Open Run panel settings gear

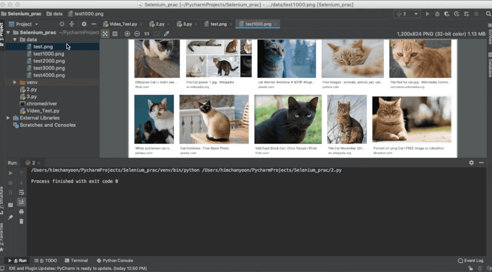[x=471, y=163]
